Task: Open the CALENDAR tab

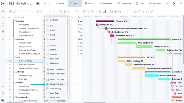Action: click(125, 4)
